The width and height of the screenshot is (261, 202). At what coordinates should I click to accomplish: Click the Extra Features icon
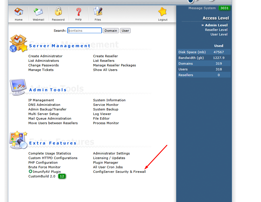click(18, 140)
